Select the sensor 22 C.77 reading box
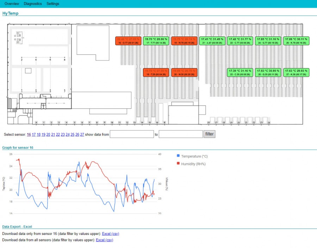Image resolution: width=317 pixels, height=248 pixels. [240, 41]
